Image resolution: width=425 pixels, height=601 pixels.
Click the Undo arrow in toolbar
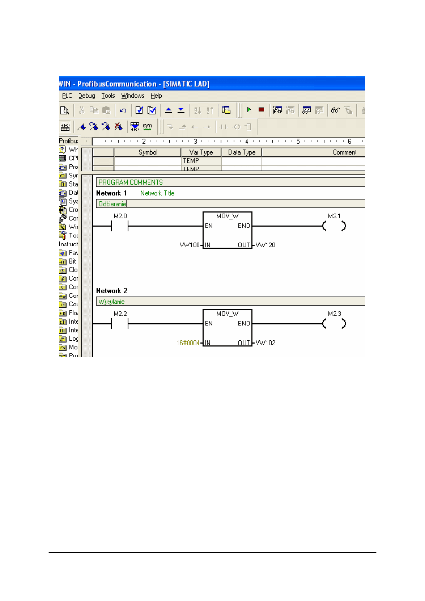point(123,110)
